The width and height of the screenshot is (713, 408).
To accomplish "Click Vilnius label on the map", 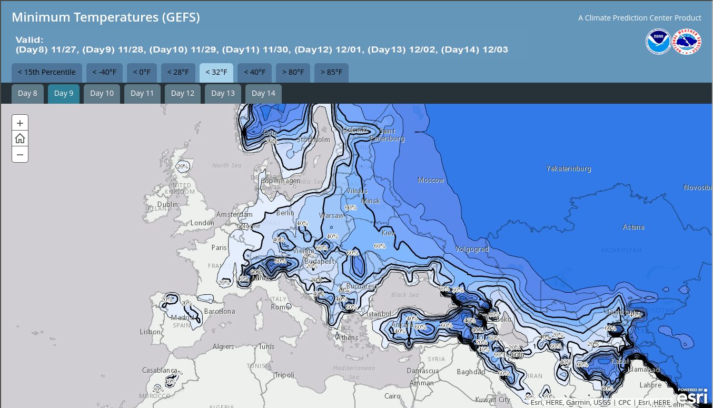I will [358, 191].
